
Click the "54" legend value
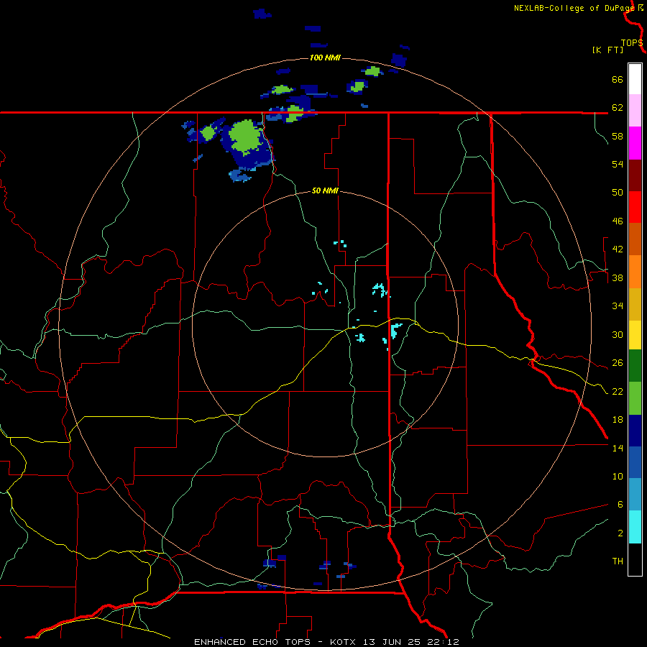tap(618, 164)
